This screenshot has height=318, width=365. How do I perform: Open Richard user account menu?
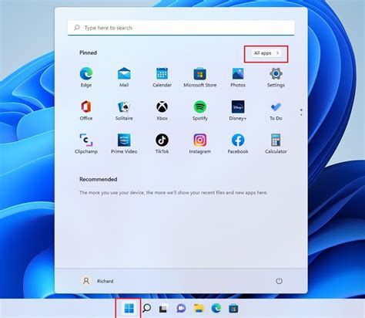(98, 281)
